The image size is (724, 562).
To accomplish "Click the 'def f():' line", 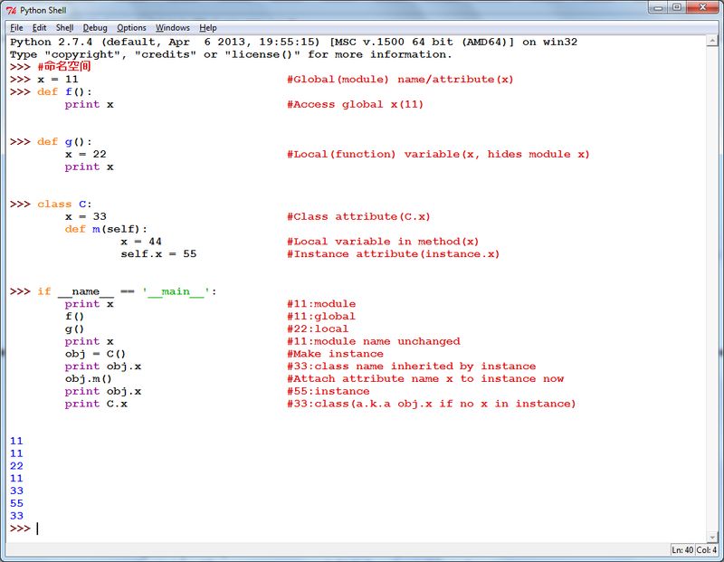I will (x=64, y=92).
